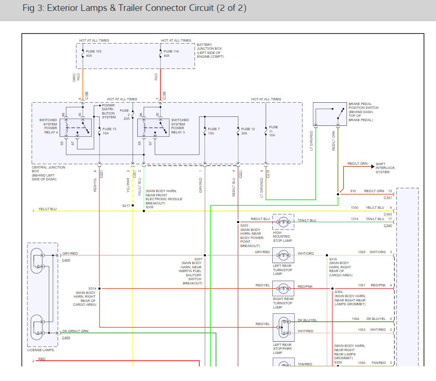Click the 'SHIFT INTERLOCK SYSTEM' label
Image resolution: width=436 pixels, height=381 pixels.
click(x=385, y=168)
